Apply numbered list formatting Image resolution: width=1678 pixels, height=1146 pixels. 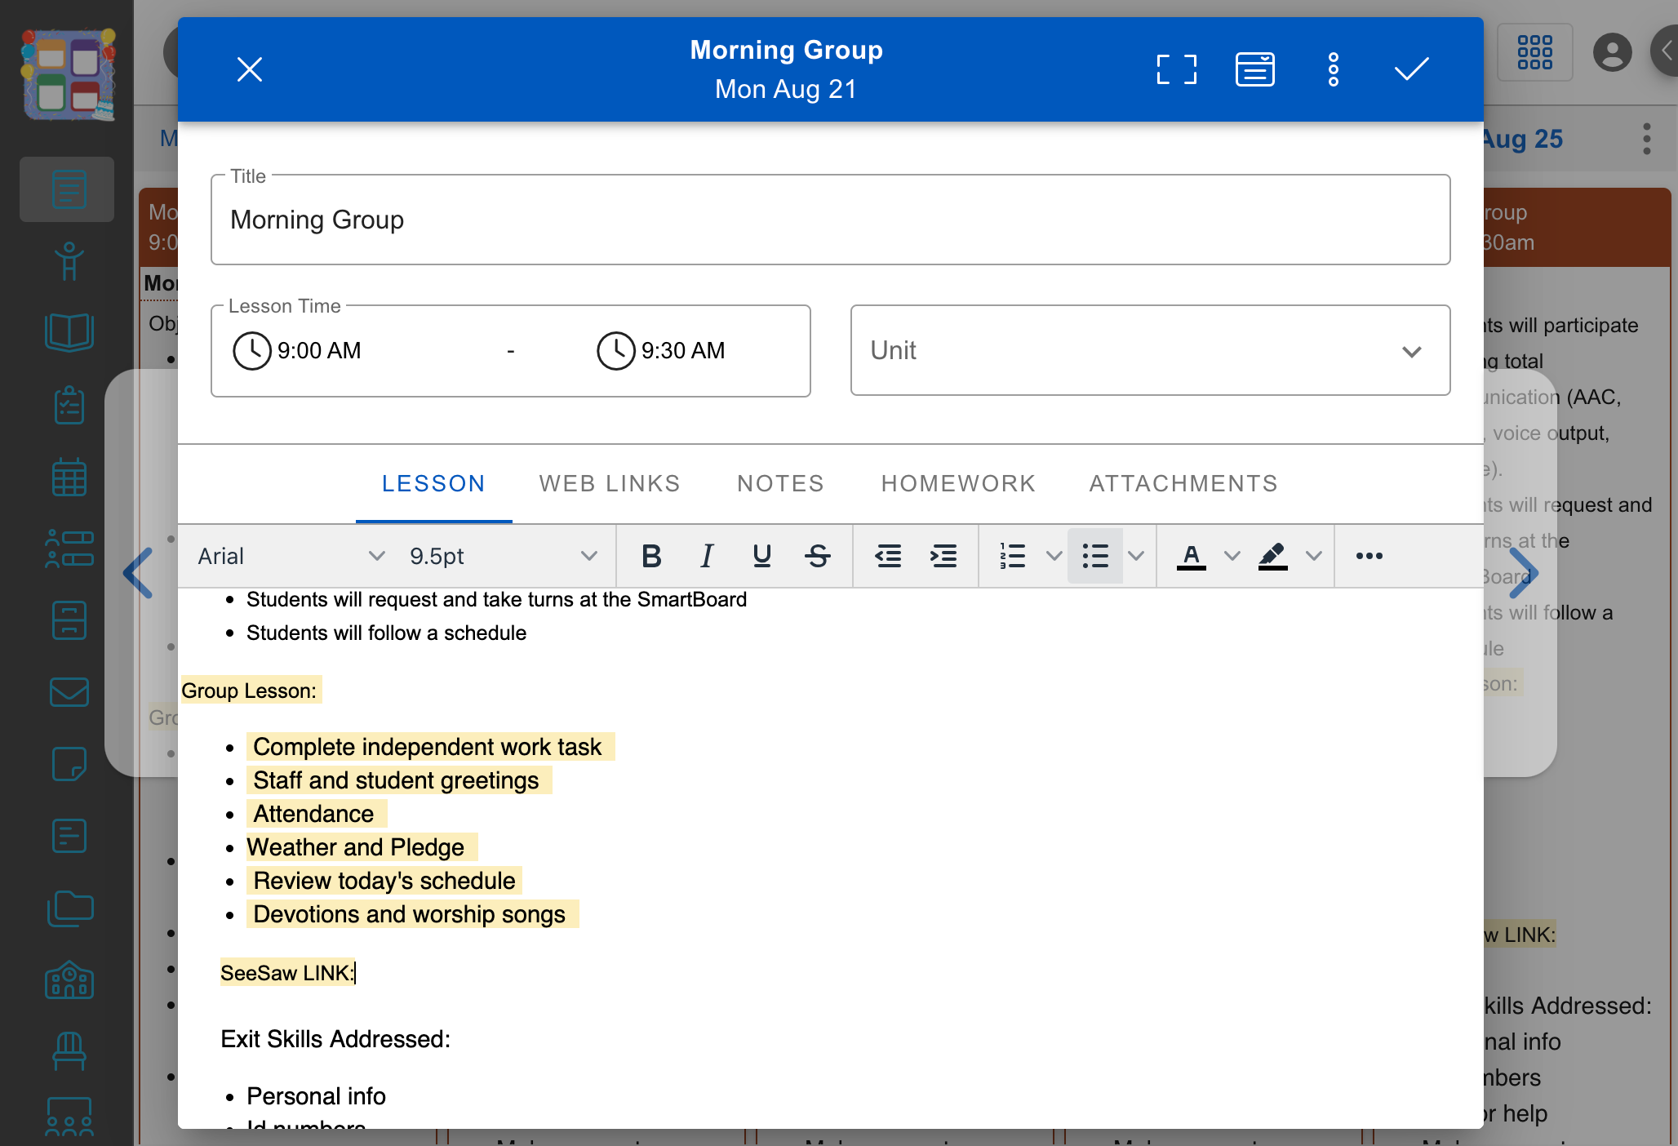[1012, 556]
